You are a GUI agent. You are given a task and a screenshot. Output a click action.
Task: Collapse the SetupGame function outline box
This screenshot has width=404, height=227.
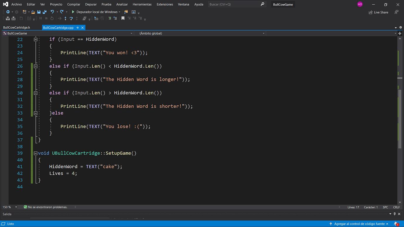(x=35, y=153)
